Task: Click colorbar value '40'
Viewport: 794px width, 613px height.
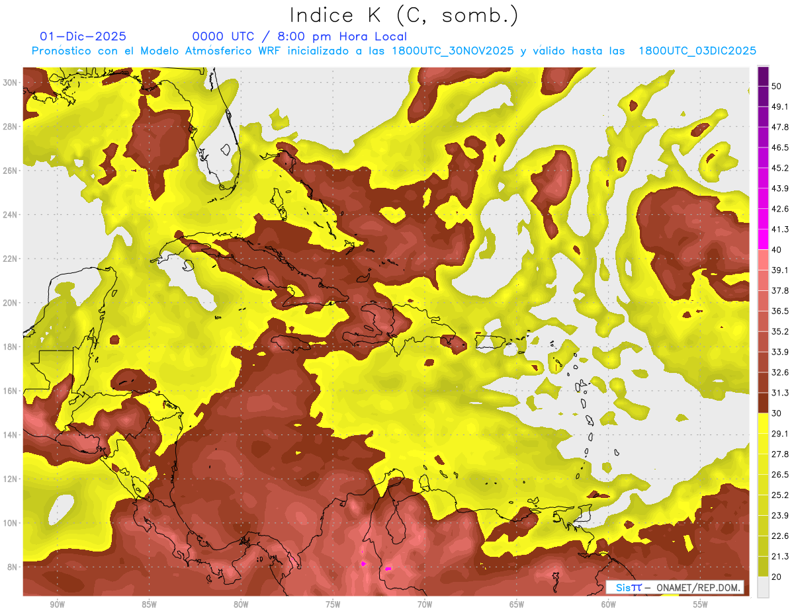Action: pos(777,250)
